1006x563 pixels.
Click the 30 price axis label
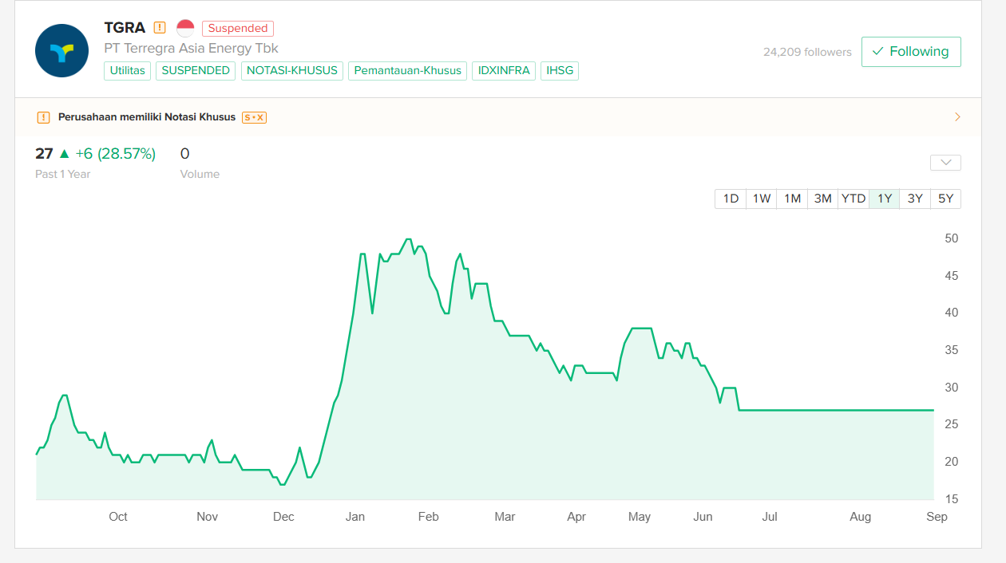click(x=952, y=388)
